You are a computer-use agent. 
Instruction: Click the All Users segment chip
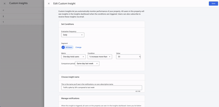(x=67, y=47)
